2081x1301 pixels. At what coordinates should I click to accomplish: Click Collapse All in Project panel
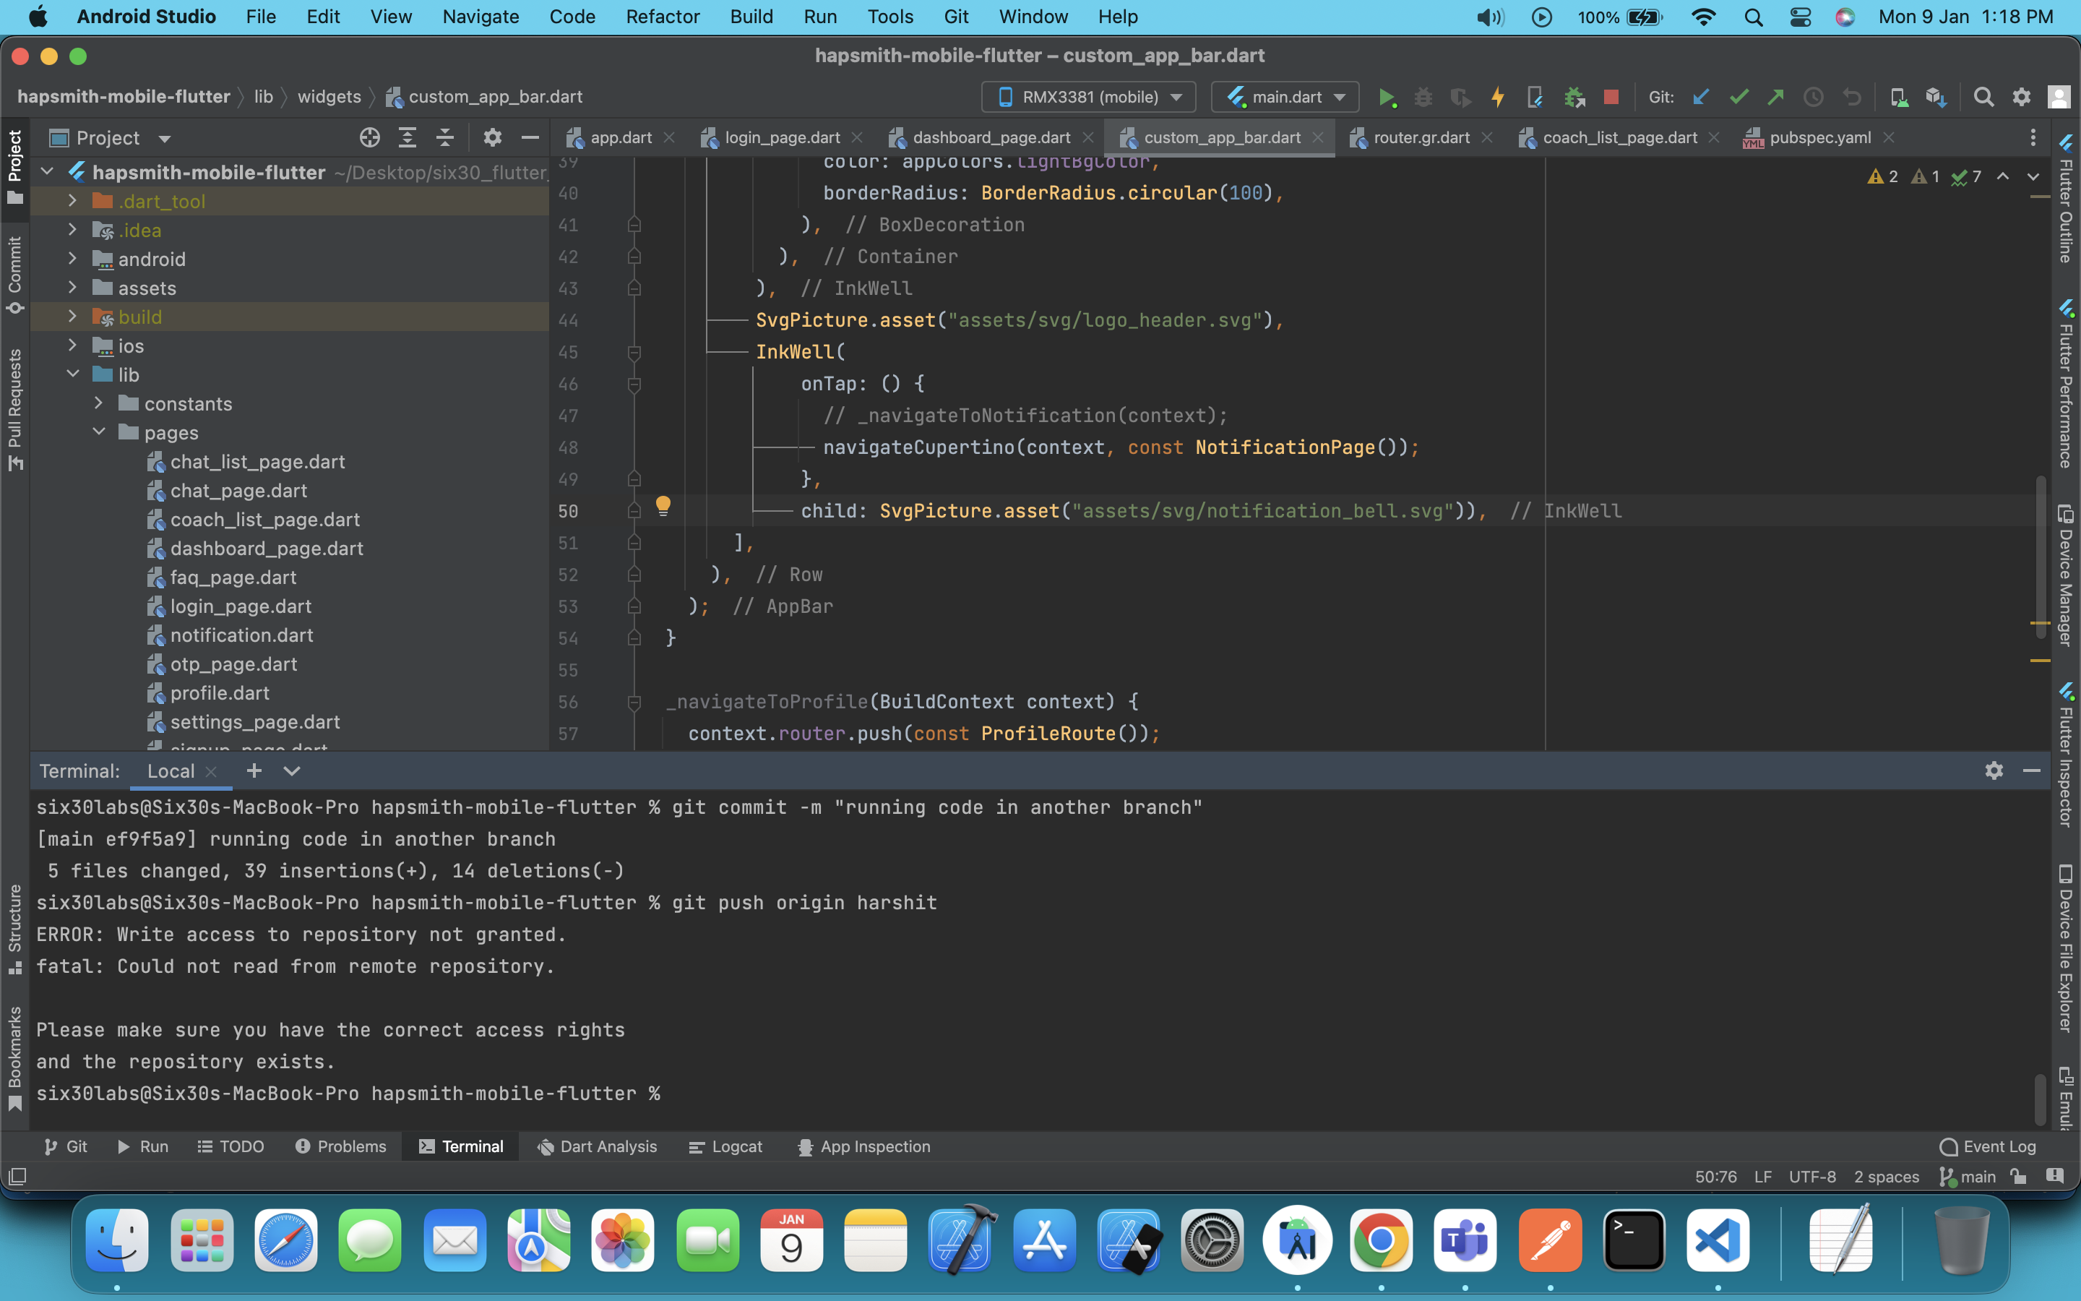pyautogui.click(x=444, y=137)
